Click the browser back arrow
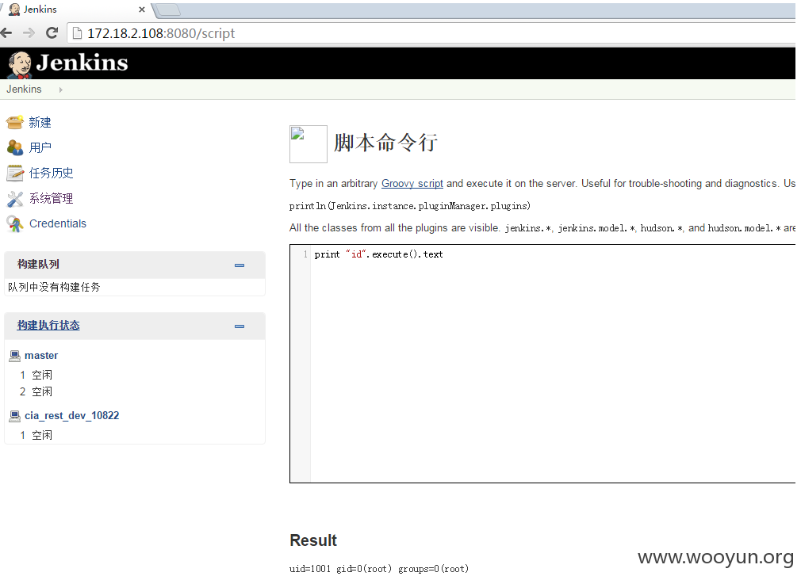Image resolution: width=801 pixels, height=580 pixels. pyautogui.click(x=6, y=33)
